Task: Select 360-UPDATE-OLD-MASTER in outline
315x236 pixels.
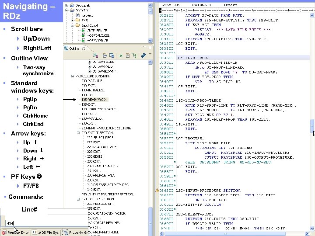Action: [x=107, y=213]
